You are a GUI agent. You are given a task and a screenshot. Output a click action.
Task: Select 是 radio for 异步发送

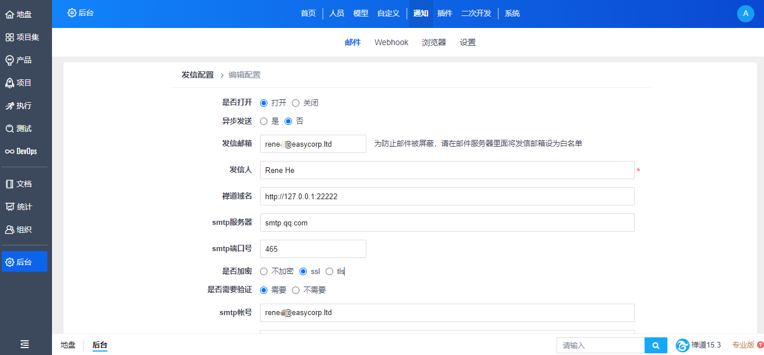point(263,122)
